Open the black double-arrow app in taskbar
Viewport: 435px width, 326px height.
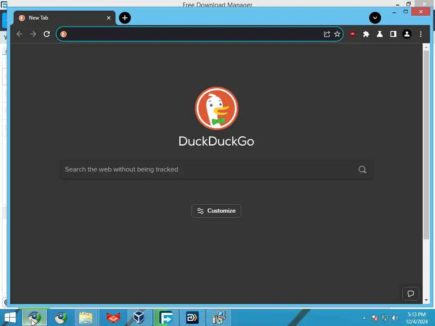192,318
